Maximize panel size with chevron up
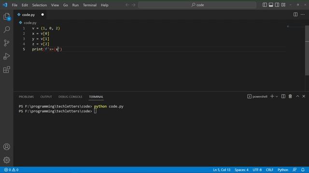 click(x=297, y=96)
